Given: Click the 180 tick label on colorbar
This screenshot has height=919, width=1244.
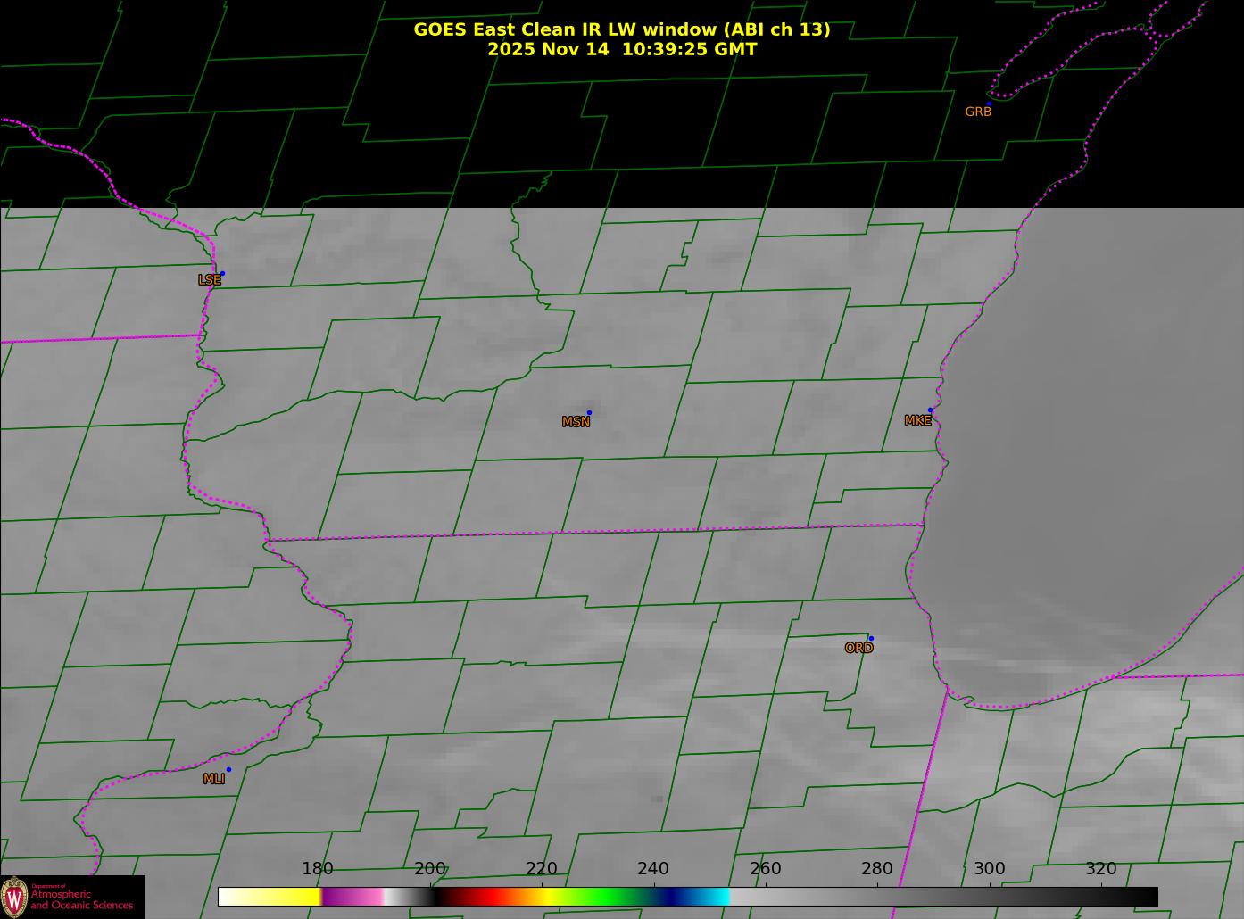Looking at the screenshot, I should point(318,869).
